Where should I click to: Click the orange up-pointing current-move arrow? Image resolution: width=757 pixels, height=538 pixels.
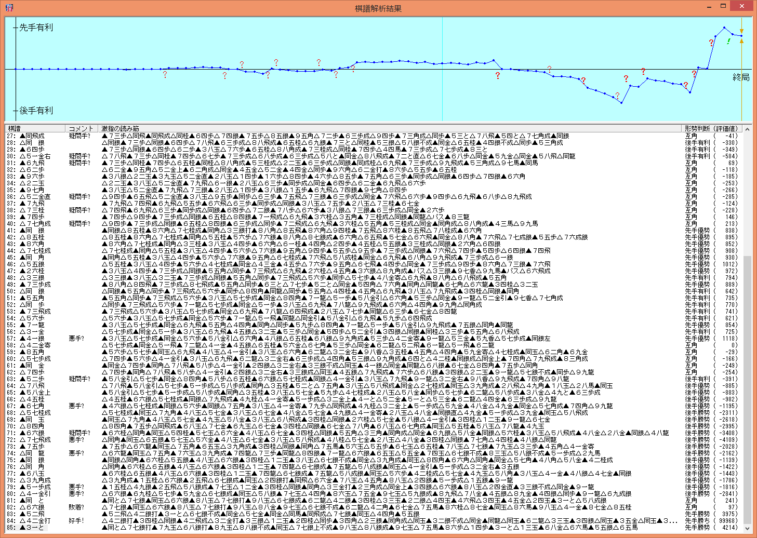pyautogui.click(x=741, y=41)
